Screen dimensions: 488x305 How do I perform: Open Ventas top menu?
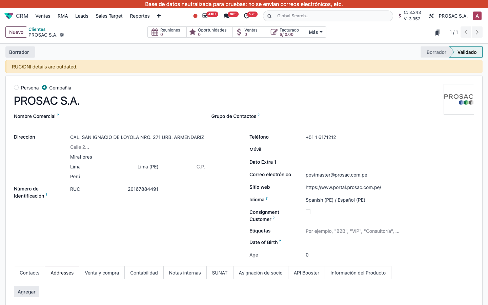click(43, 16)
